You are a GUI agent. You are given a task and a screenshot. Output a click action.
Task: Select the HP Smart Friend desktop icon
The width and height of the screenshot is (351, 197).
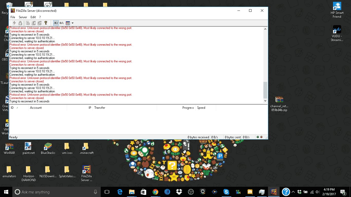click(x=337, y=10)
